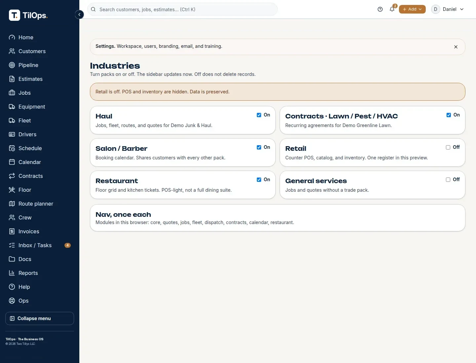Turn off the Contracts Lawn/Pest/HVAC checkbox
This screenshot has height=363, width=476.
pos(449,115)
